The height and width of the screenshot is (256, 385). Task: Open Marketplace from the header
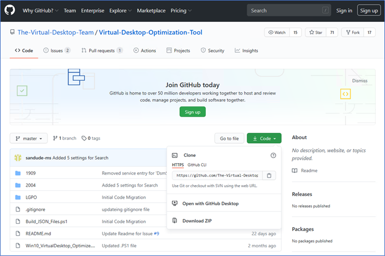151,10
